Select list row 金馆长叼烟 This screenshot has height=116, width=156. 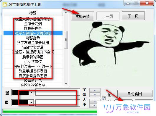point(33,24)
